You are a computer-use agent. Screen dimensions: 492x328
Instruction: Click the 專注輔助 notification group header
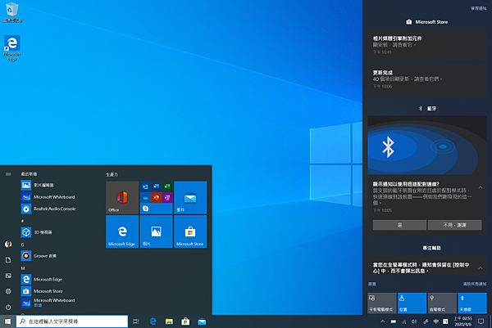(432, 248)
